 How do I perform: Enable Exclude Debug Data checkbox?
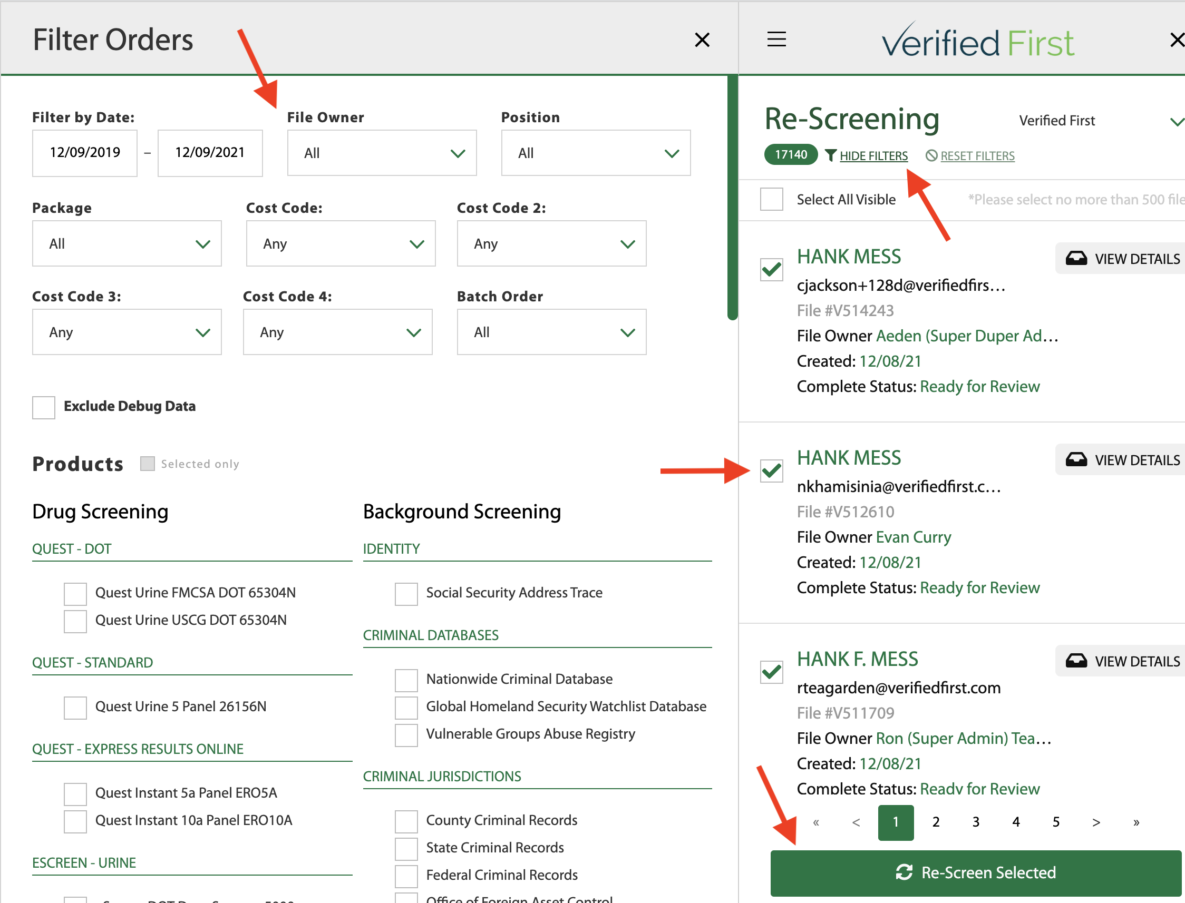(44, 407)
